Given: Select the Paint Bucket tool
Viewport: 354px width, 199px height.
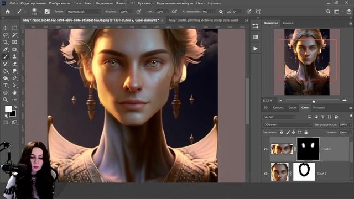Looking at the screenshot, I should [x=6, y=71].
